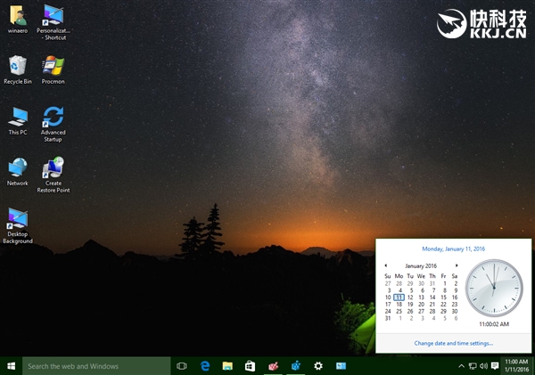The image size is (535, 375).
Task: Click the 11:00:02 AM digital time
Action: (x=494, y=324)
